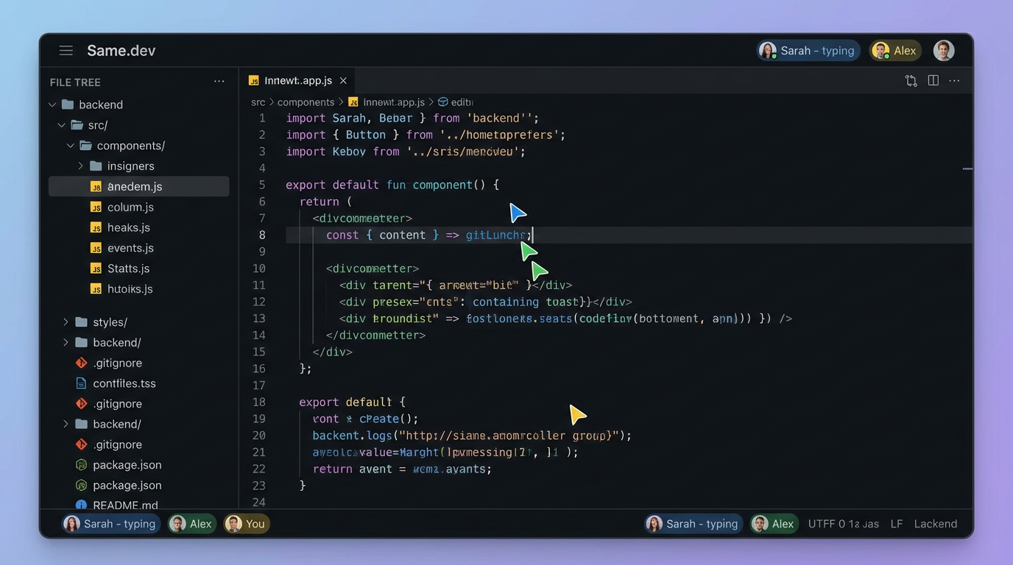Collapse the backend folder in file tree
Viewport: 1013px width, 565px height.
point(52,104)
